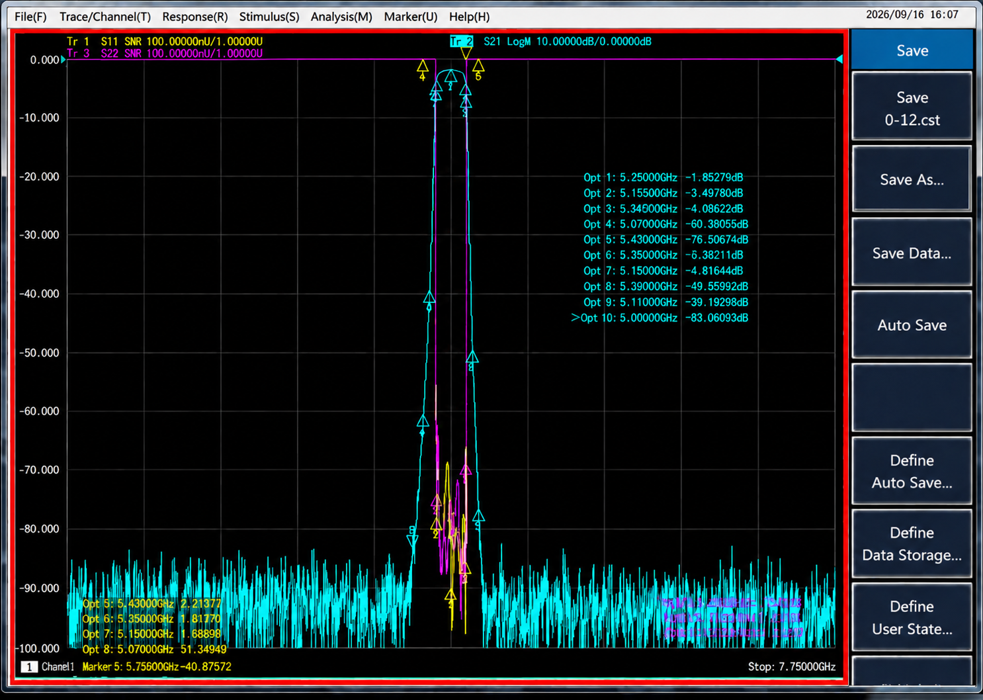The height and width of the screenshot is (700, 983).
Task: Activate the highlighted Tr 2 trace indicator
Action: pyautogui.click(x=461, y=41)
